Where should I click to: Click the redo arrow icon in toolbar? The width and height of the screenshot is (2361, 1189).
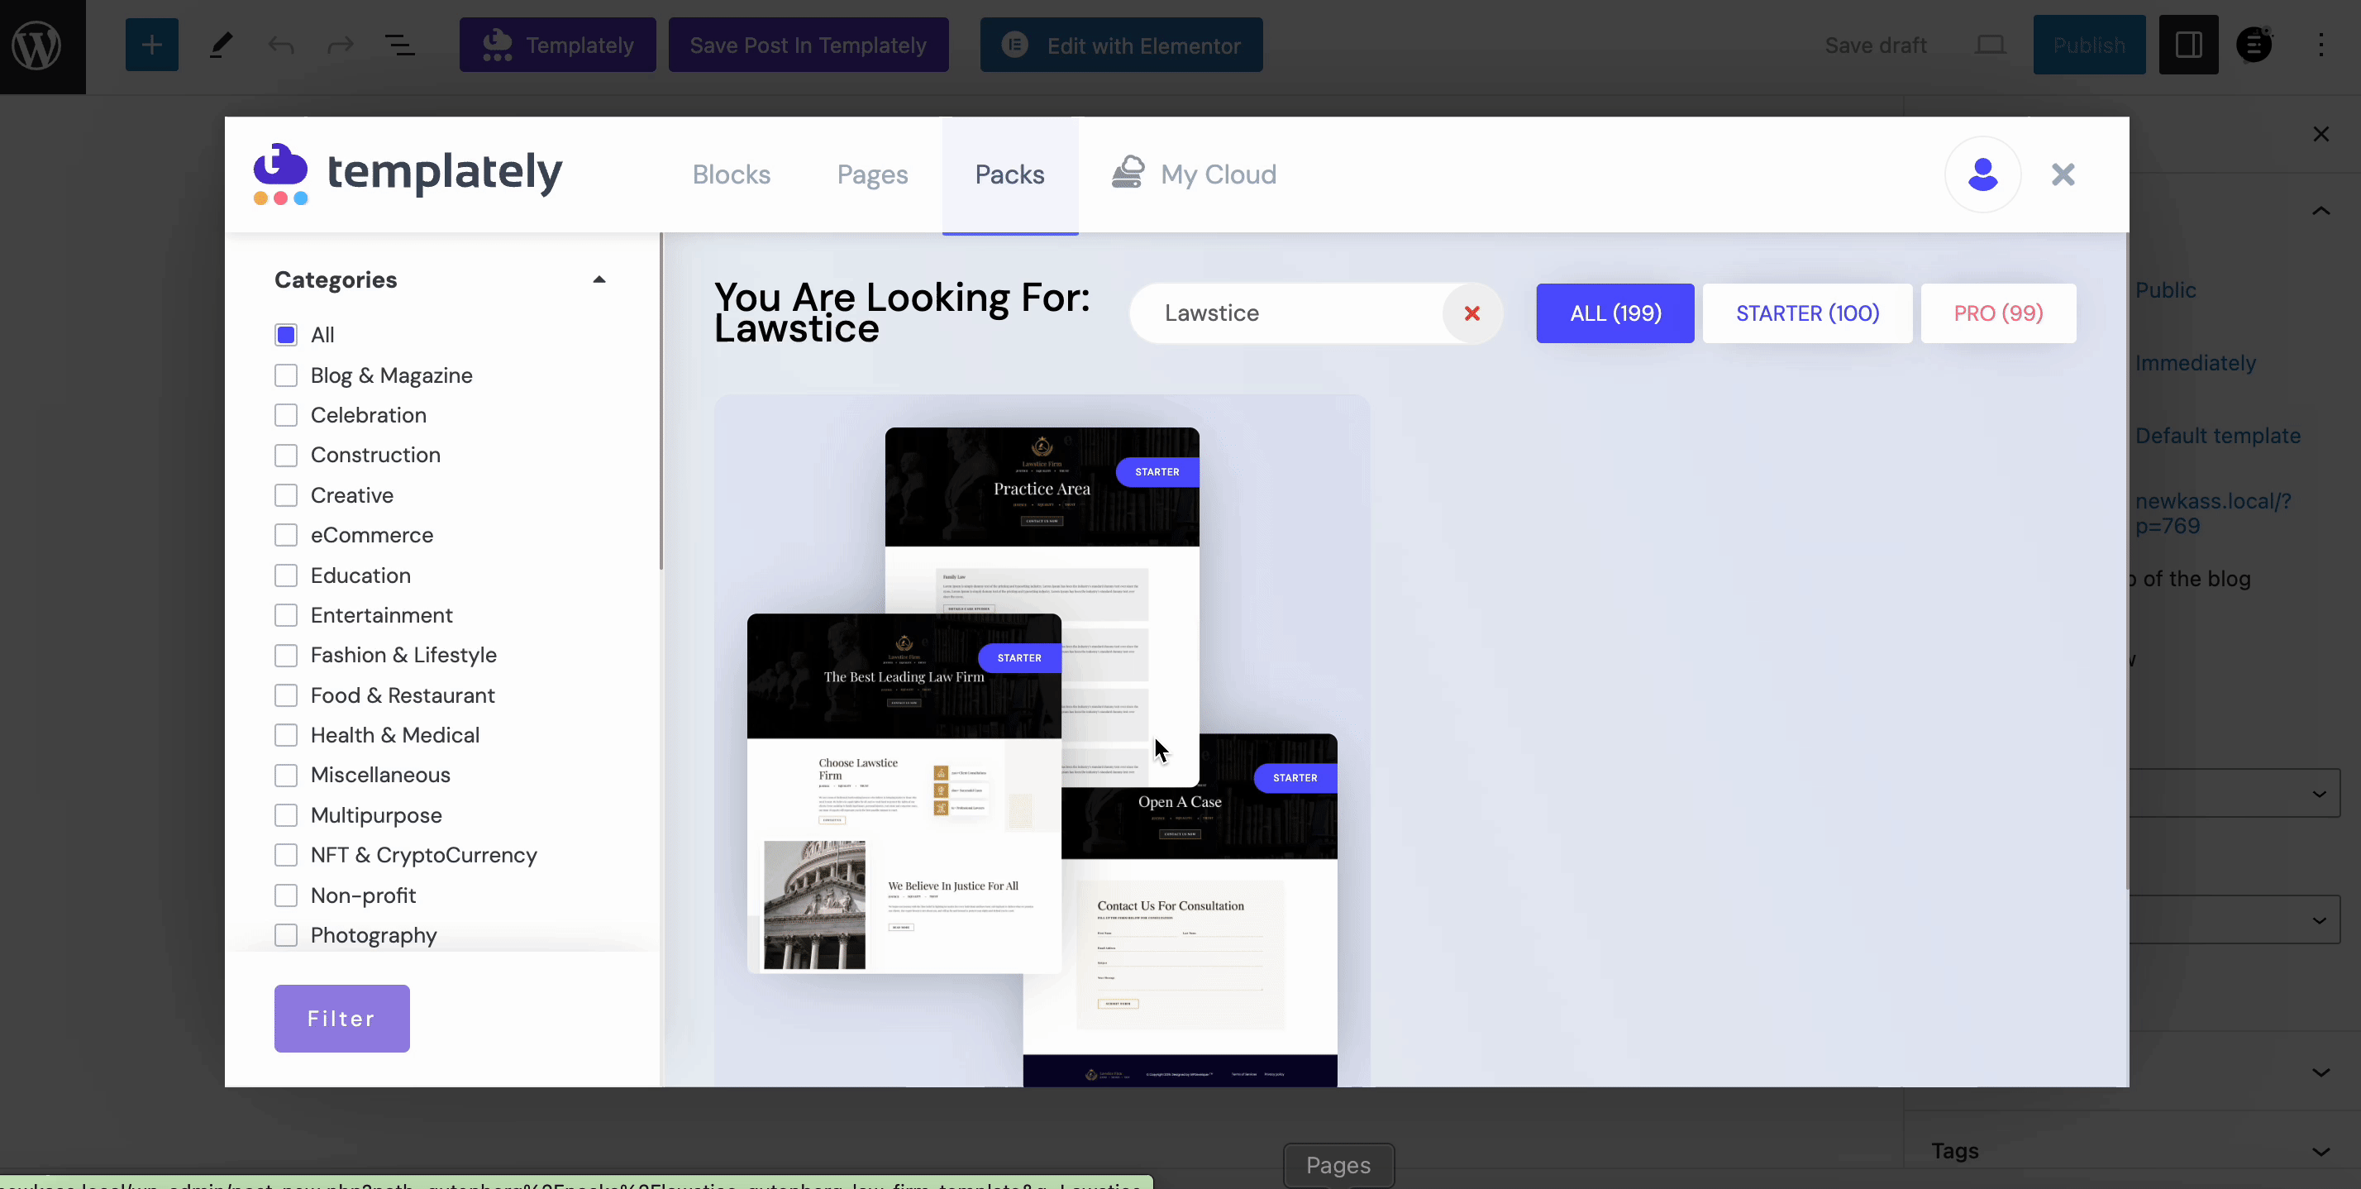click(340, 45)
